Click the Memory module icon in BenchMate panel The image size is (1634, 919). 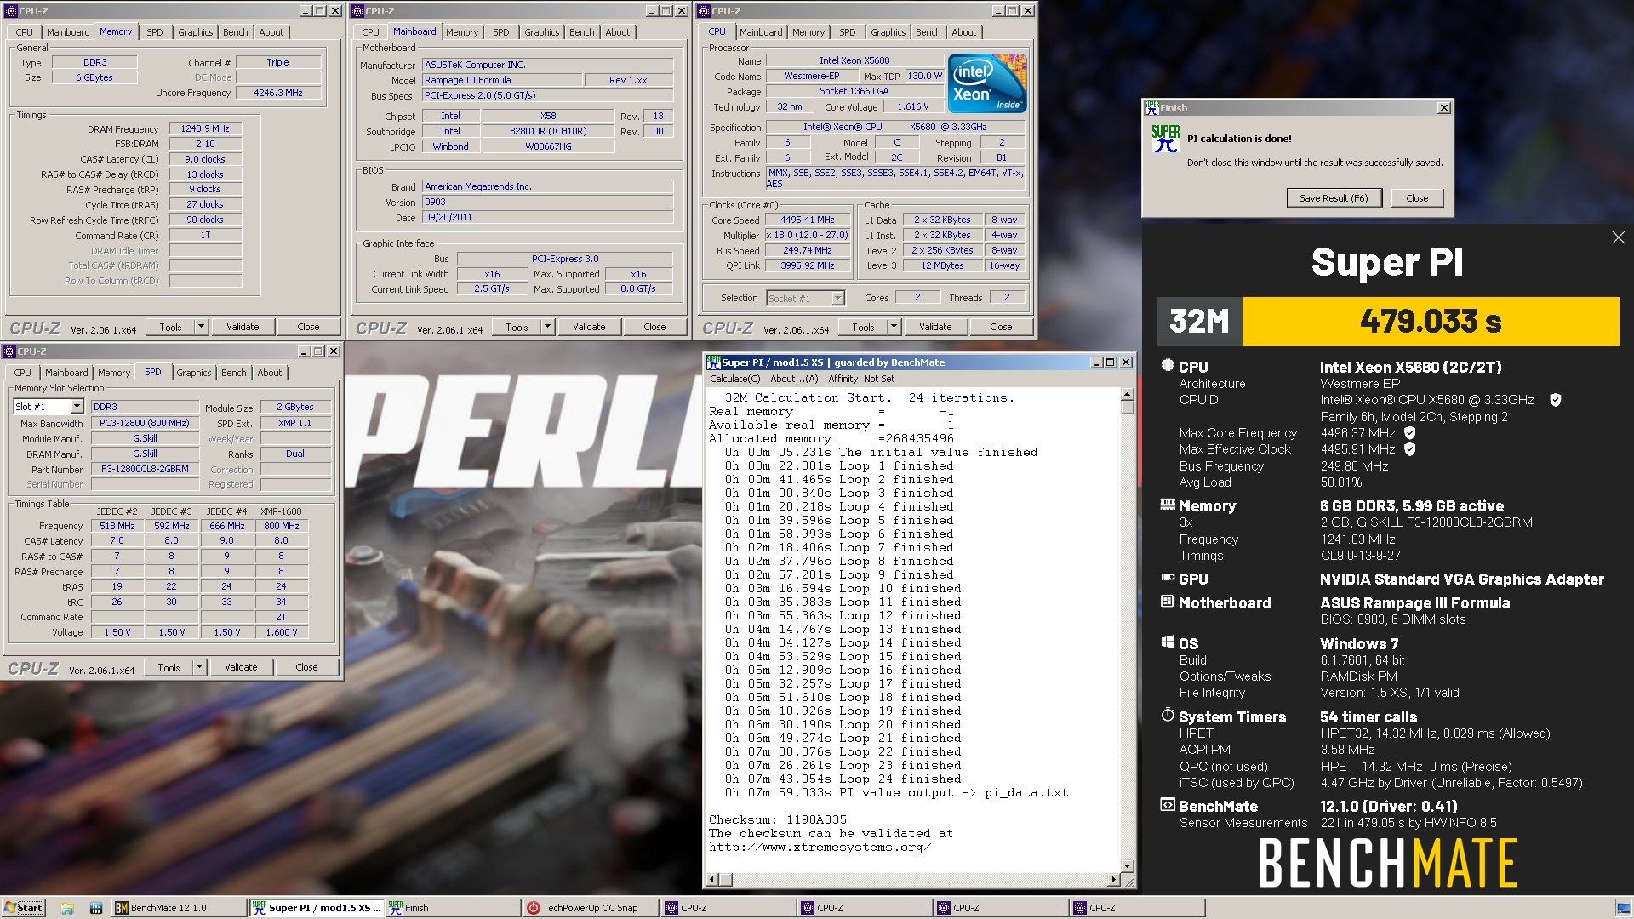(1168, 505)
